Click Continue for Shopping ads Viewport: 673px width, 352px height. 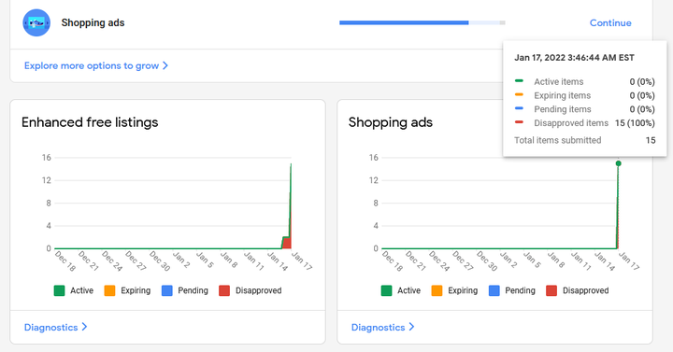(609, 22)
